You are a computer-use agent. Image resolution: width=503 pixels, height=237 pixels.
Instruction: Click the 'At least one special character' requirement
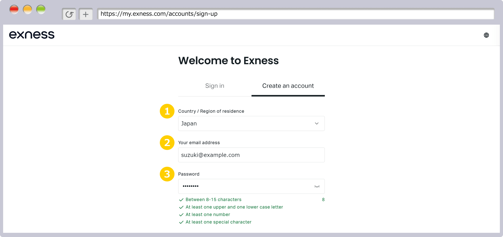click(218, 222)
